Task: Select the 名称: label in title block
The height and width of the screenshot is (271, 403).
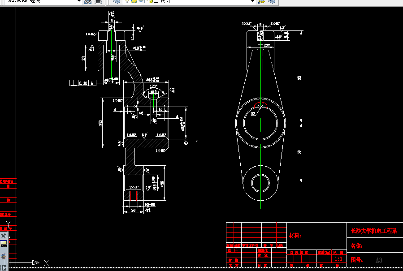Action: click(x=356, y=246)
